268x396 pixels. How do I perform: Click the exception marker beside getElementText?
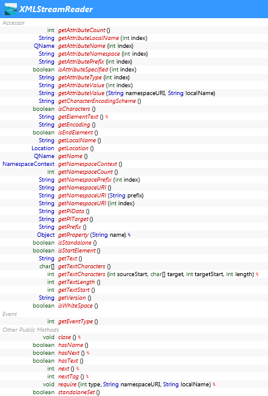point(107,116)
